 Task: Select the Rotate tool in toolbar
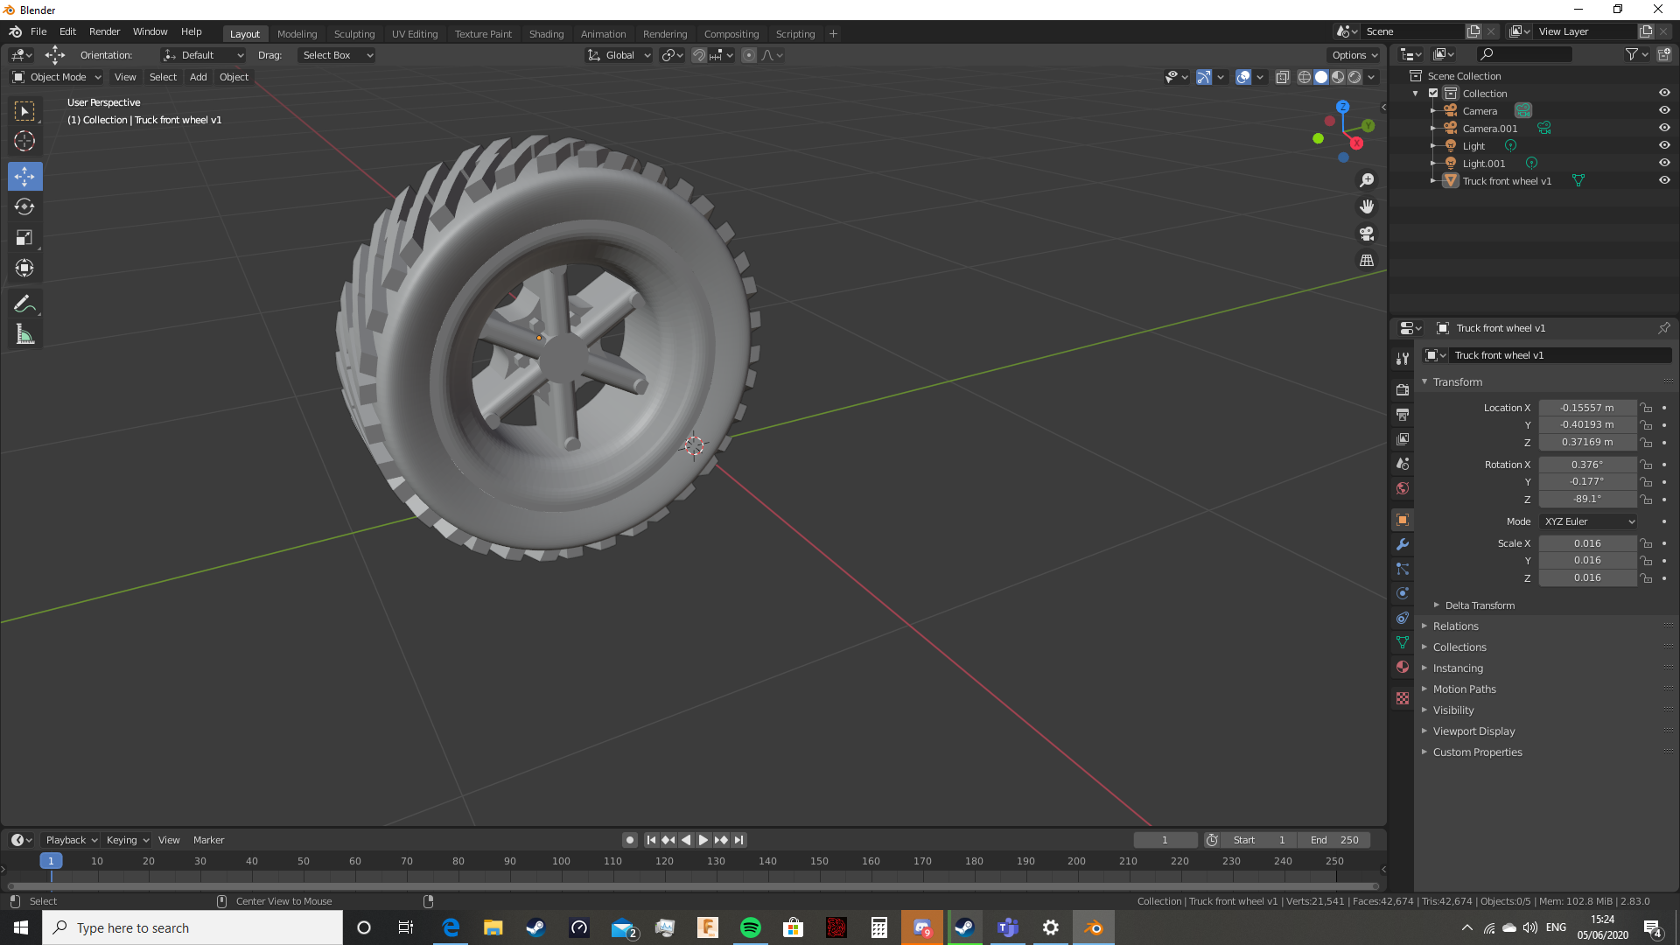(24, 207)
